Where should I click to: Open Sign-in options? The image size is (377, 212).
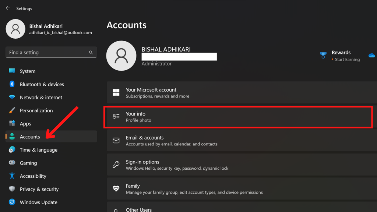[242, 165]
